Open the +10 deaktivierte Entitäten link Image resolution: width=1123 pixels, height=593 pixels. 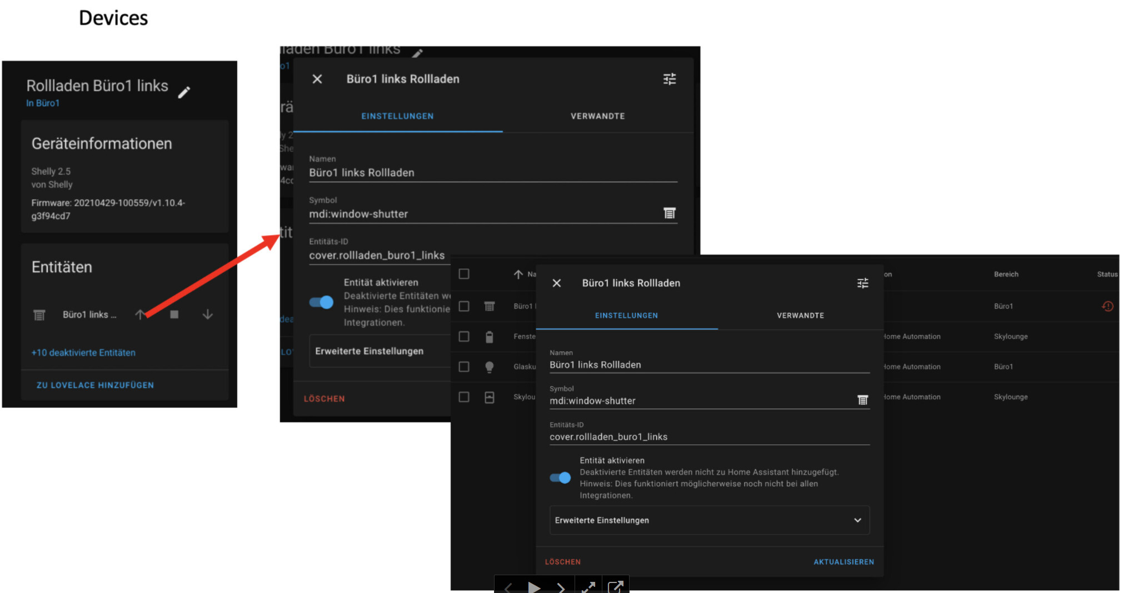[x=83, y=352]
